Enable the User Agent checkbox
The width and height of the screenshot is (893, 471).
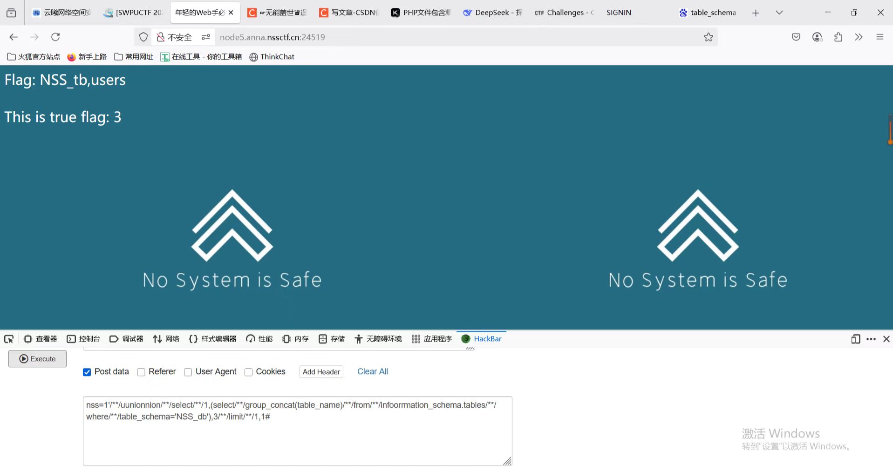(x=188, y=372)
